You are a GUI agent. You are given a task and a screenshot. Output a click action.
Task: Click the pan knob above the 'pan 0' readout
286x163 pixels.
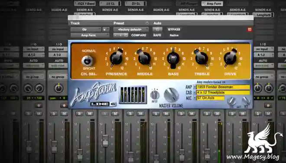59,88
